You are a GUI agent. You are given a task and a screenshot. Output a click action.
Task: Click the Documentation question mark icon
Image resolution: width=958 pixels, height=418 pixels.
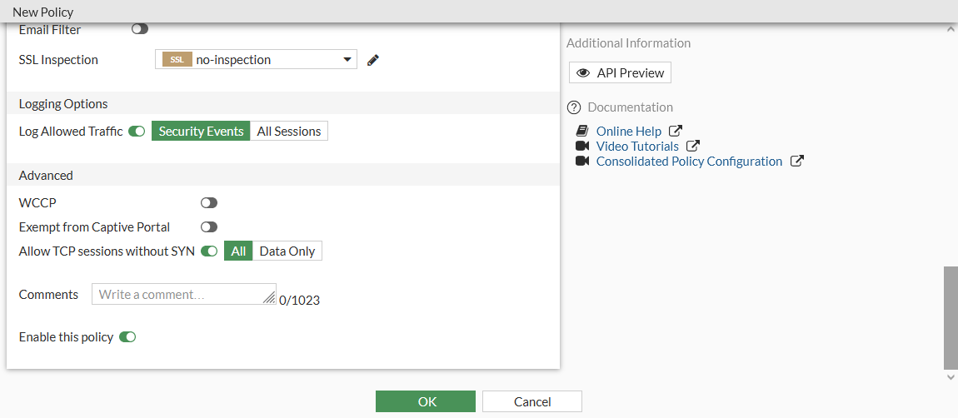click(573, 107)
